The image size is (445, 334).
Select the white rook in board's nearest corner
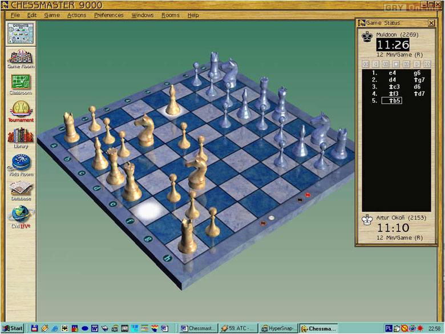coord(187,236)
